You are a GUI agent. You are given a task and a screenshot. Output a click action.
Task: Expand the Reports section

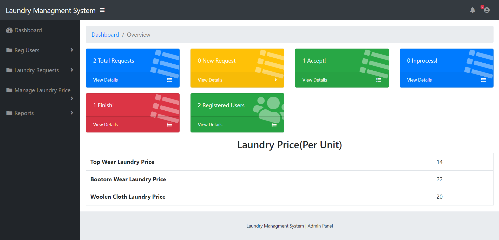click(72, 113)
